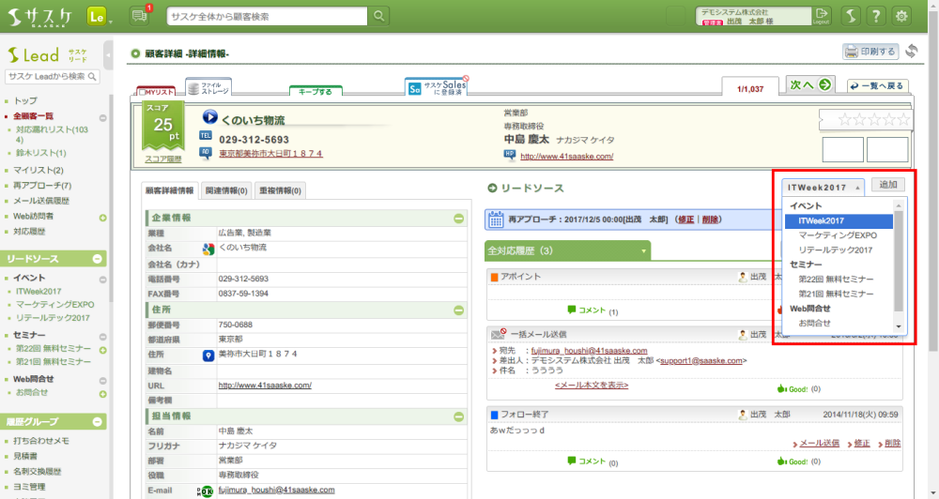Select マーケティングEXPO in lead source dropdown
Screen dimensions: 939x499
click(837, 235)
